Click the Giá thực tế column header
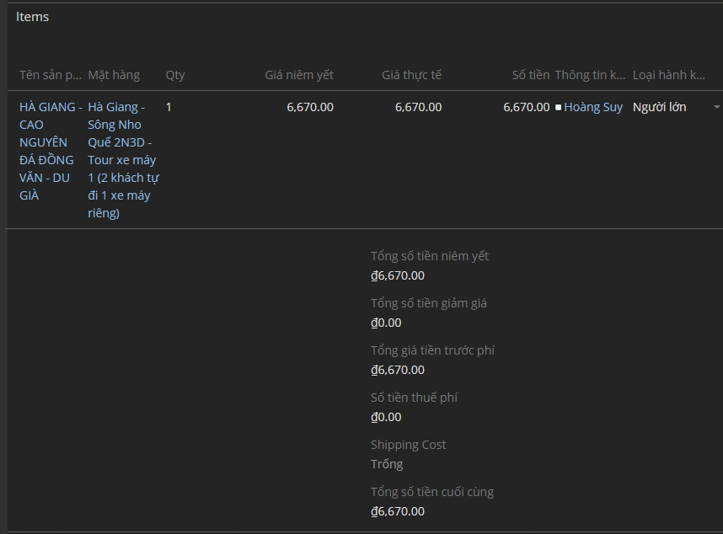 tap(411, 75)
